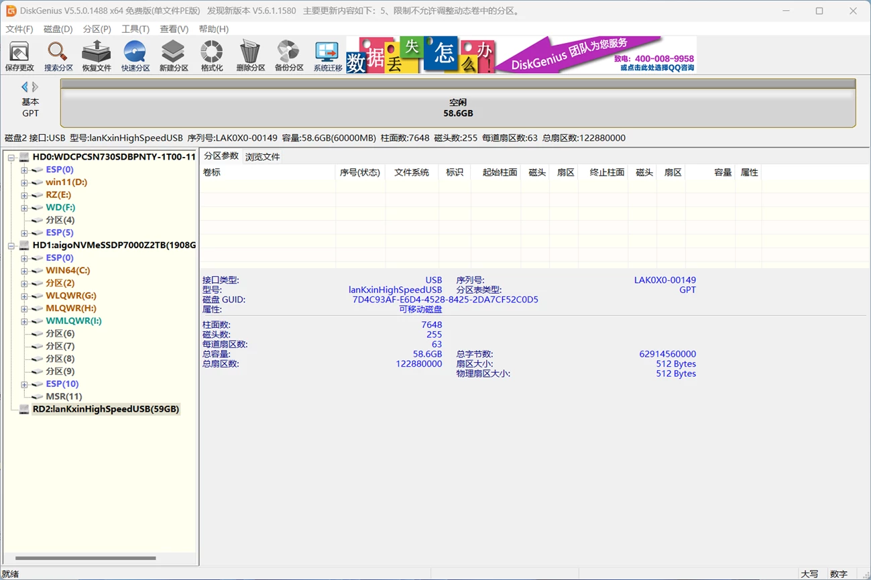Viewport: 871px width, 580px height.
Task: Launch the 系统迁移 (System Migration) tool
Action: tap(328, 56)
